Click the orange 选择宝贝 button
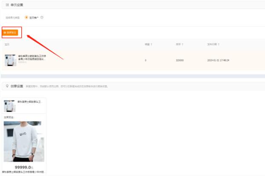265x176 pixels. click(10, 32)
